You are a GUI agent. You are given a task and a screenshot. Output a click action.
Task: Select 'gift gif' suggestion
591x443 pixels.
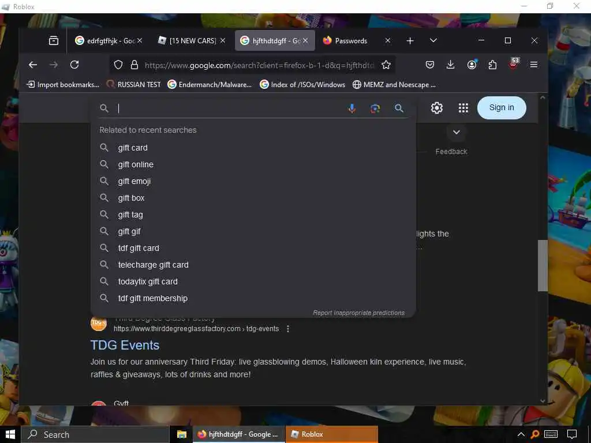point(253,231)
